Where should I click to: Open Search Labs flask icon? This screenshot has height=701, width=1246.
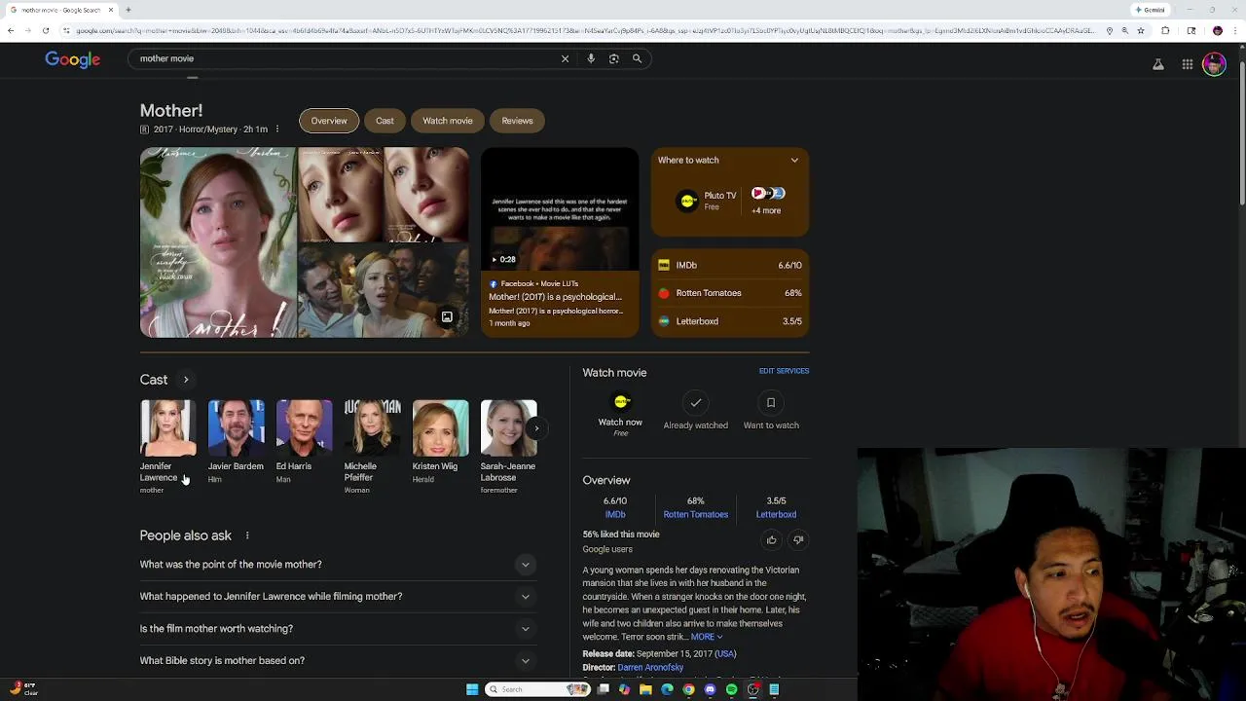pos(1158,64)
